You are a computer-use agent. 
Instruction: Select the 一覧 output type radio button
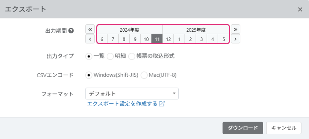coord(89,56)
